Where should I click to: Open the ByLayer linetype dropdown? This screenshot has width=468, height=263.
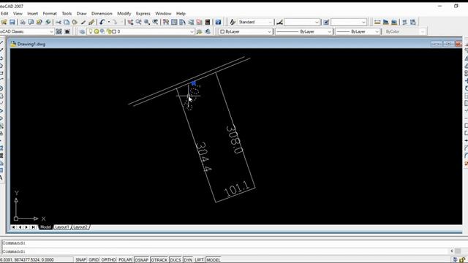coord(303,31)
